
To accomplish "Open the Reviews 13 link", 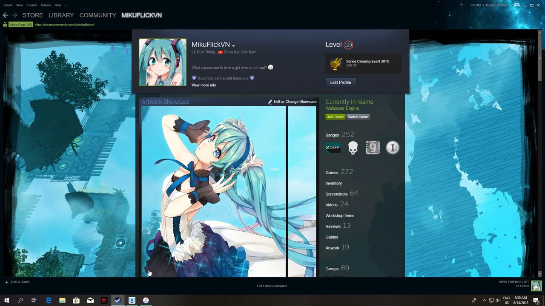I will click(338, 226).
